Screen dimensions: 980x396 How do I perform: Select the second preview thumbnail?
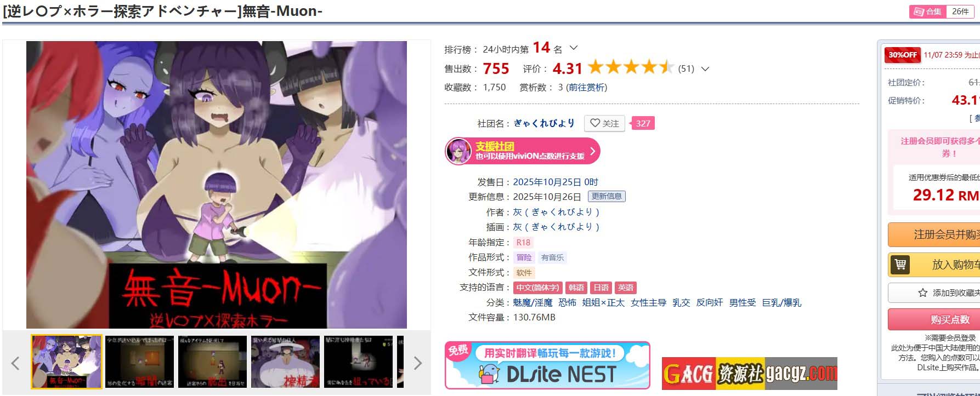point(139,362)
